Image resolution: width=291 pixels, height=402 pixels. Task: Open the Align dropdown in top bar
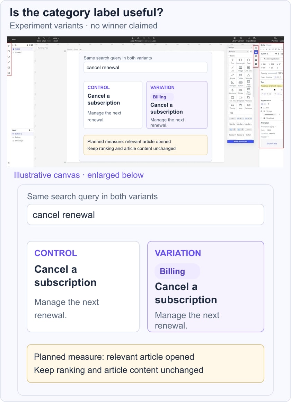[x=133, y=39]
